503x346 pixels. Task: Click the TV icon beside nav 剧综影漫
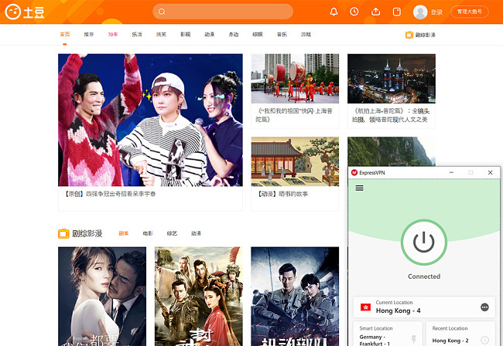409,35
